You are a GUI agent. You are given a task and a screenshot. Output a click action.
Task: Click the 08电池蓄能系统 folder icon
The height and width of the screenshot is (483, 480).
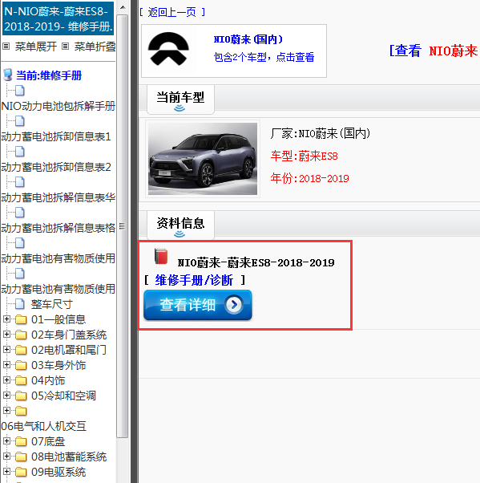click(x=21, y=457)
